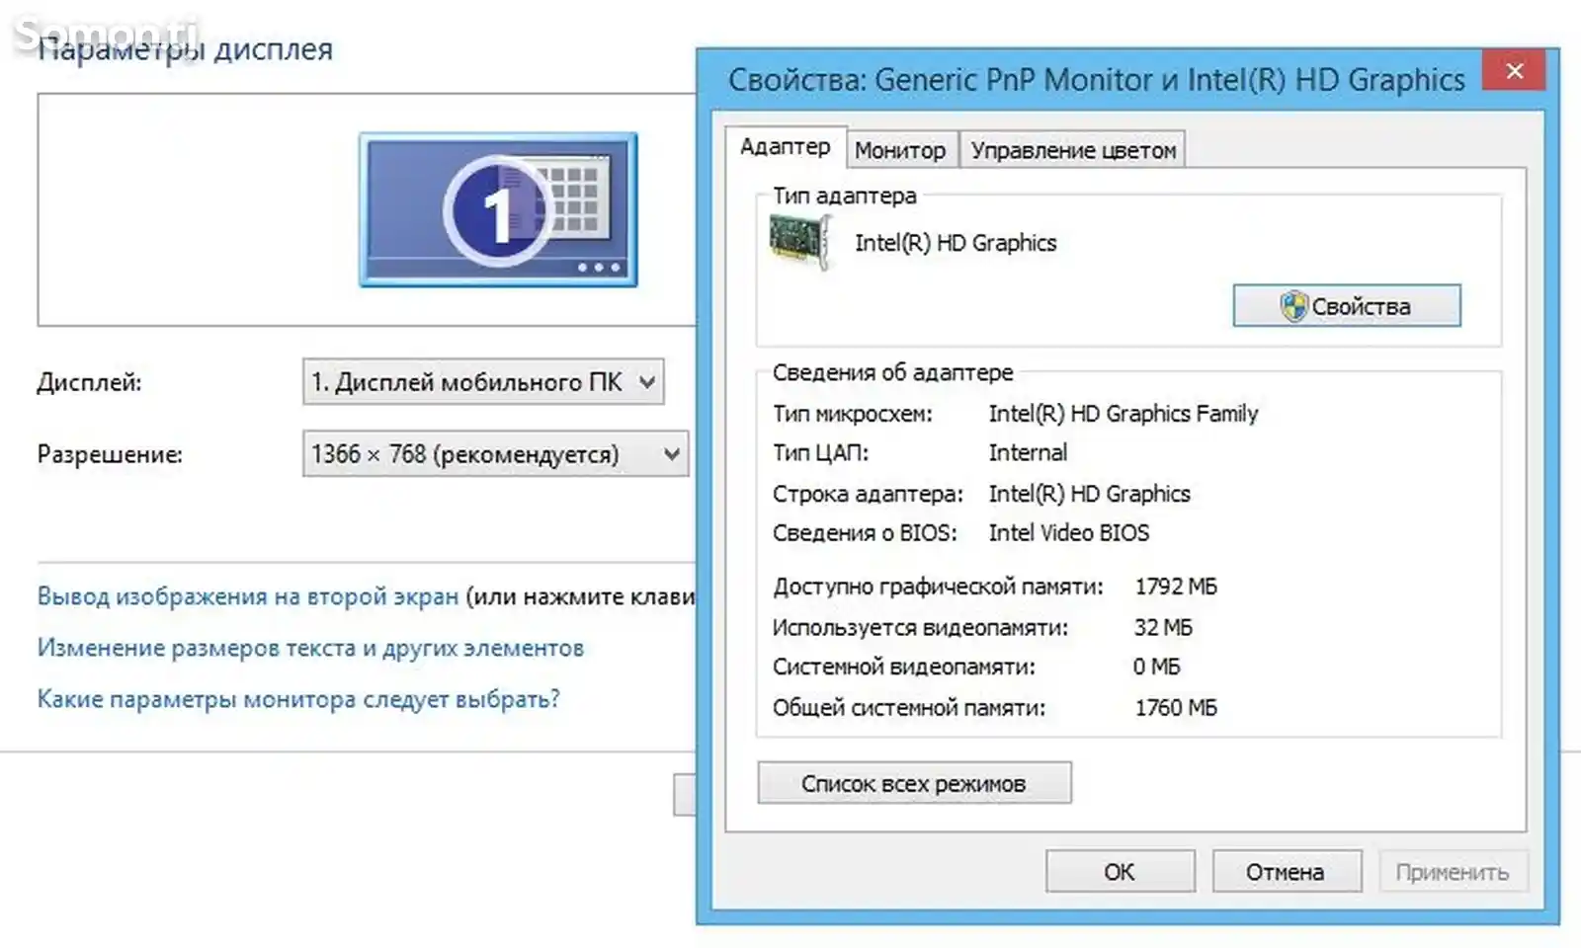Open Вывод изображения на второй экран link
The image size is (1581, 948).
click(x=248, y=596)
